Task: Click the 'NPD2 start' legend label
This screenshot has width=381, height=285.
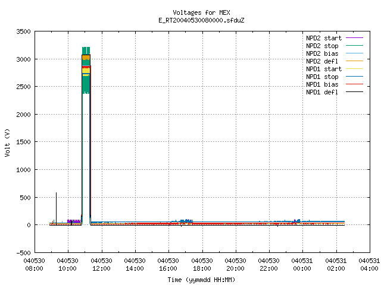Action: click(x=324, y=38)
